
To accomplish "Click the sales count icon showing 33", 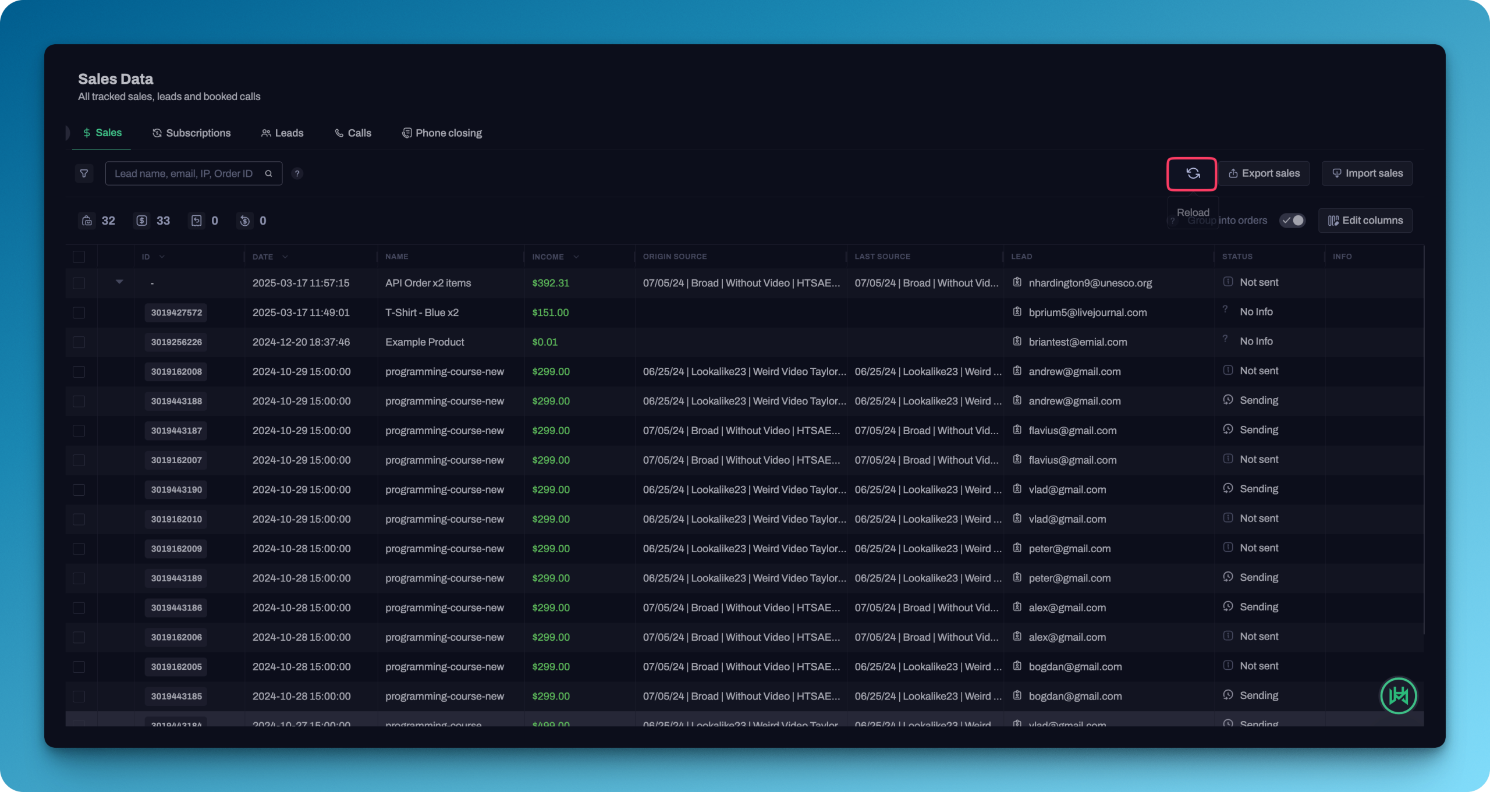I will pyautogui.click(x=141, y=221).
